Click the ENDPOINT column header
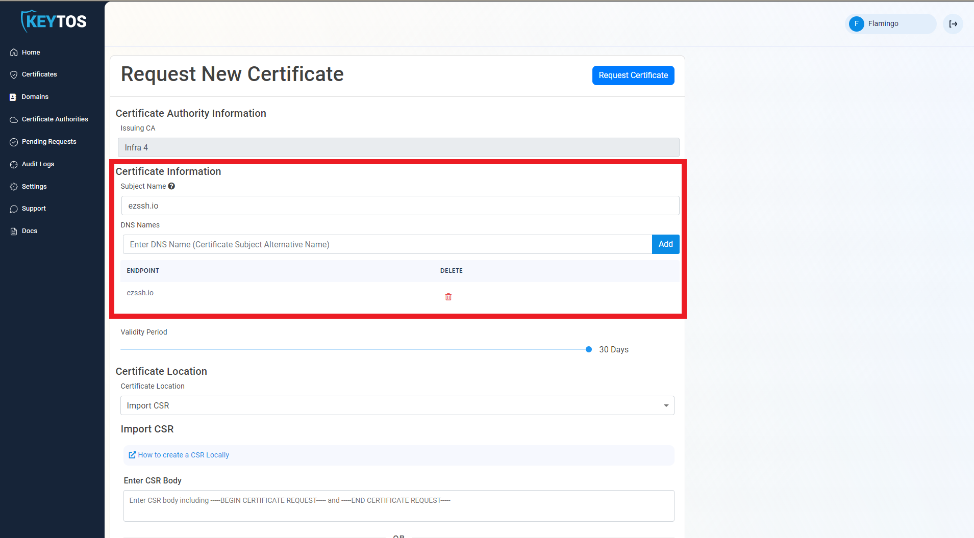Viewport: 974px width, 538px height. [143, 271]
